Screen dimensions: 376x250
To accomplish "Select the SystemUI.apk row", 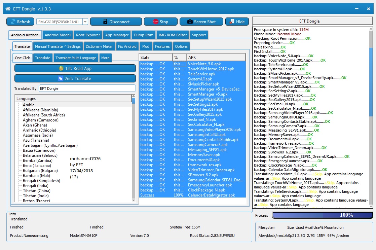I will pyautogui.click(x=192, y=79).
